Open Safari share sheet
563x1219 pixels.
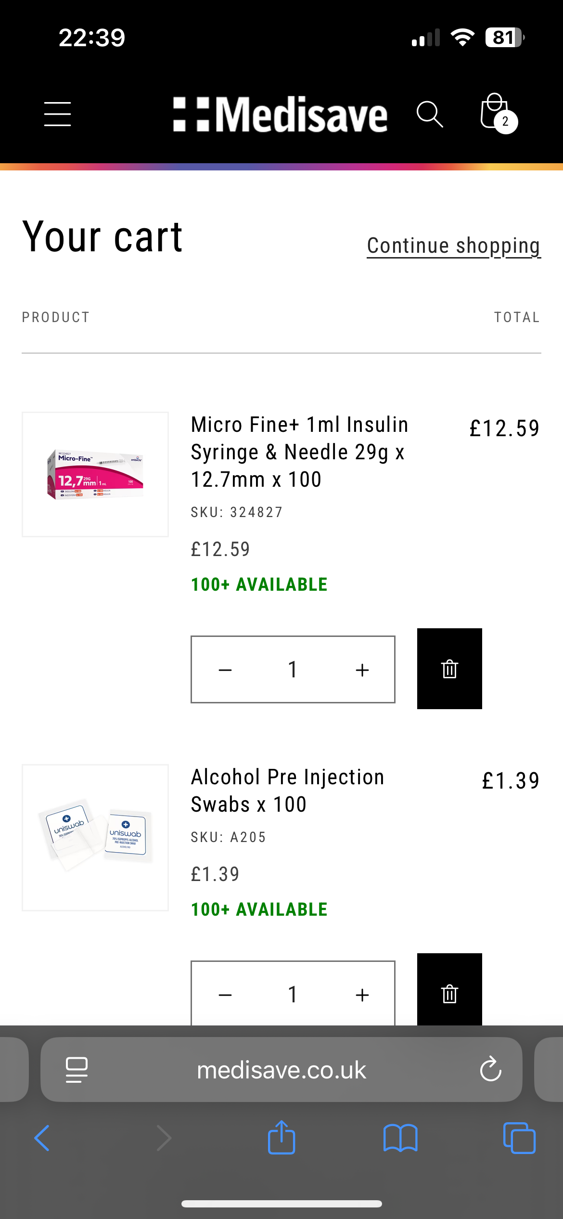(281, 1138)
